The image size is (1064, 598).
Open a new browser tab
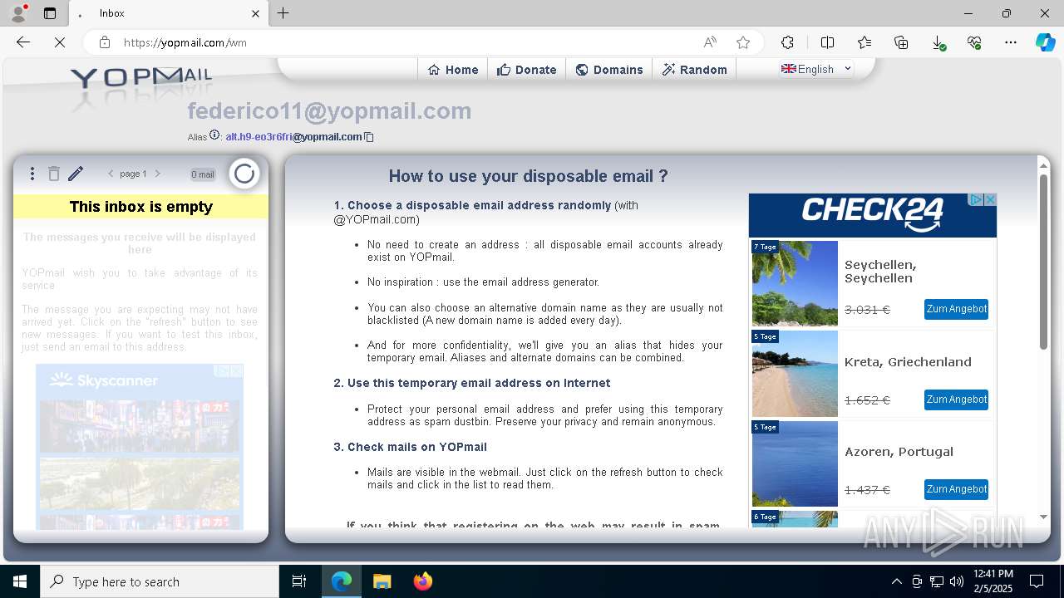283,13
